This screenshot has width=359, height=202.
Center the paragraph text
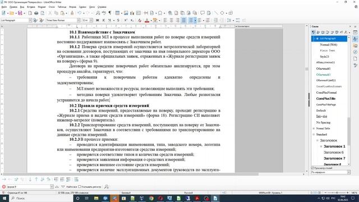(x=171, y=20)
